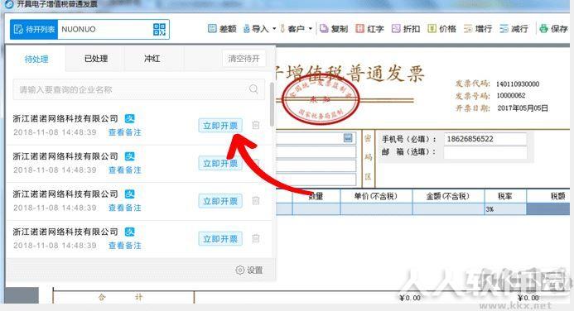574x311 pixels.
Task: Open 查看备注 in the third list row
Action: click(x=125, y=208)
